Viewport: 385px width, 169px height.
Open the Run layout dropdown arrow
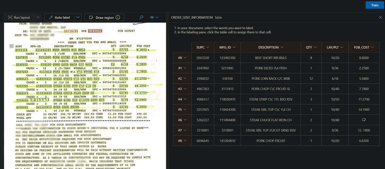point(37,17)
